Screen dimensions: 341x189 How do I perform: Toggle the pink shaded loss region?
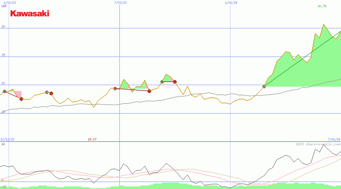18,94
